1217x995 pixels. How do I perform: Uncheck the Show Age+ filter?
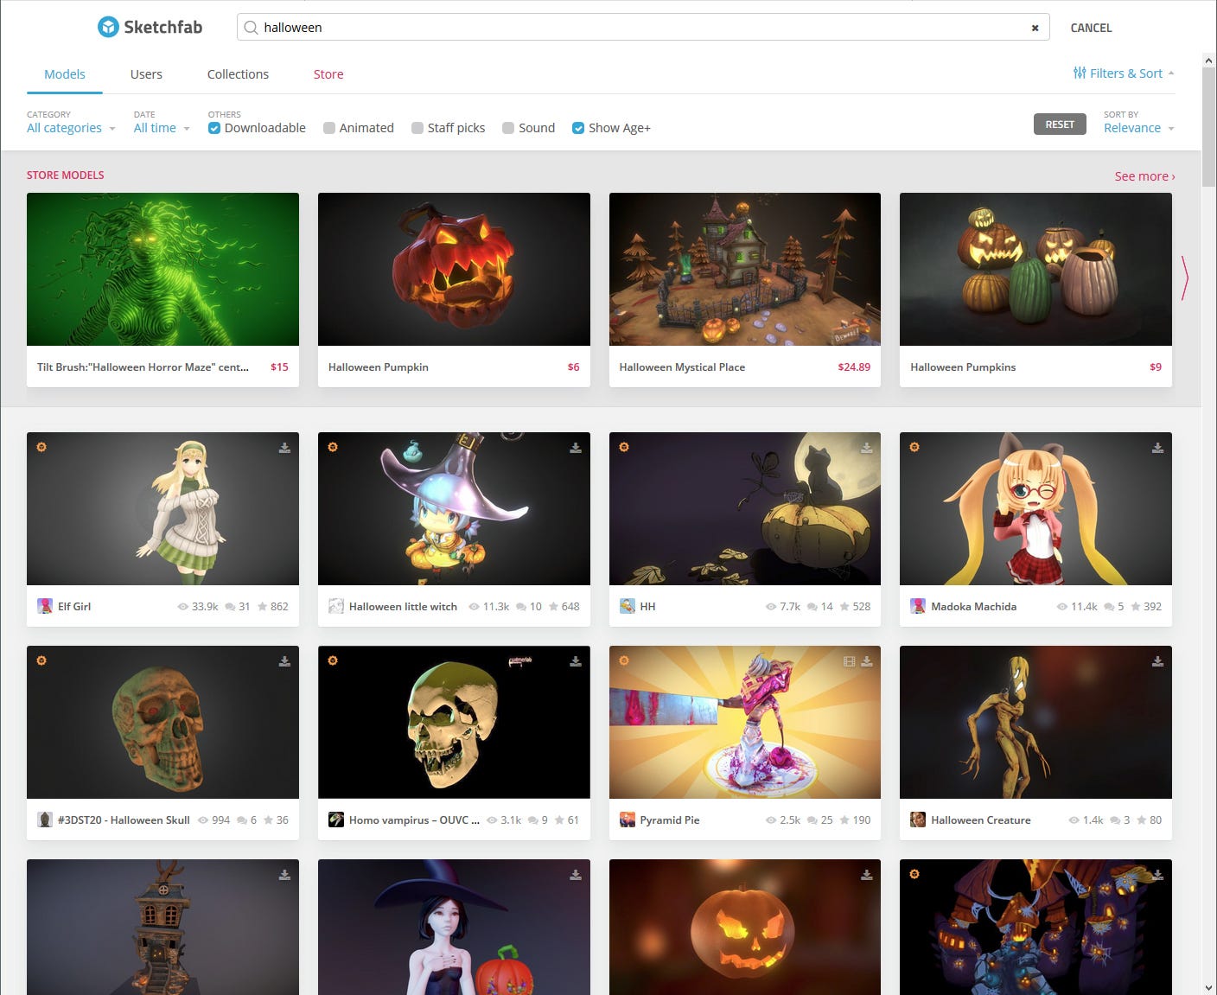coord(578,128)
